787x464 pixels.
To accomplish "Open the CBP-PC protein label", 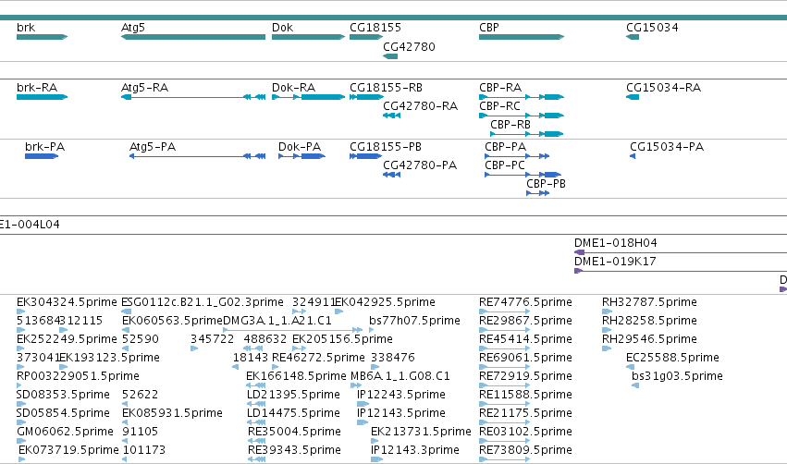I will [505, 165].
